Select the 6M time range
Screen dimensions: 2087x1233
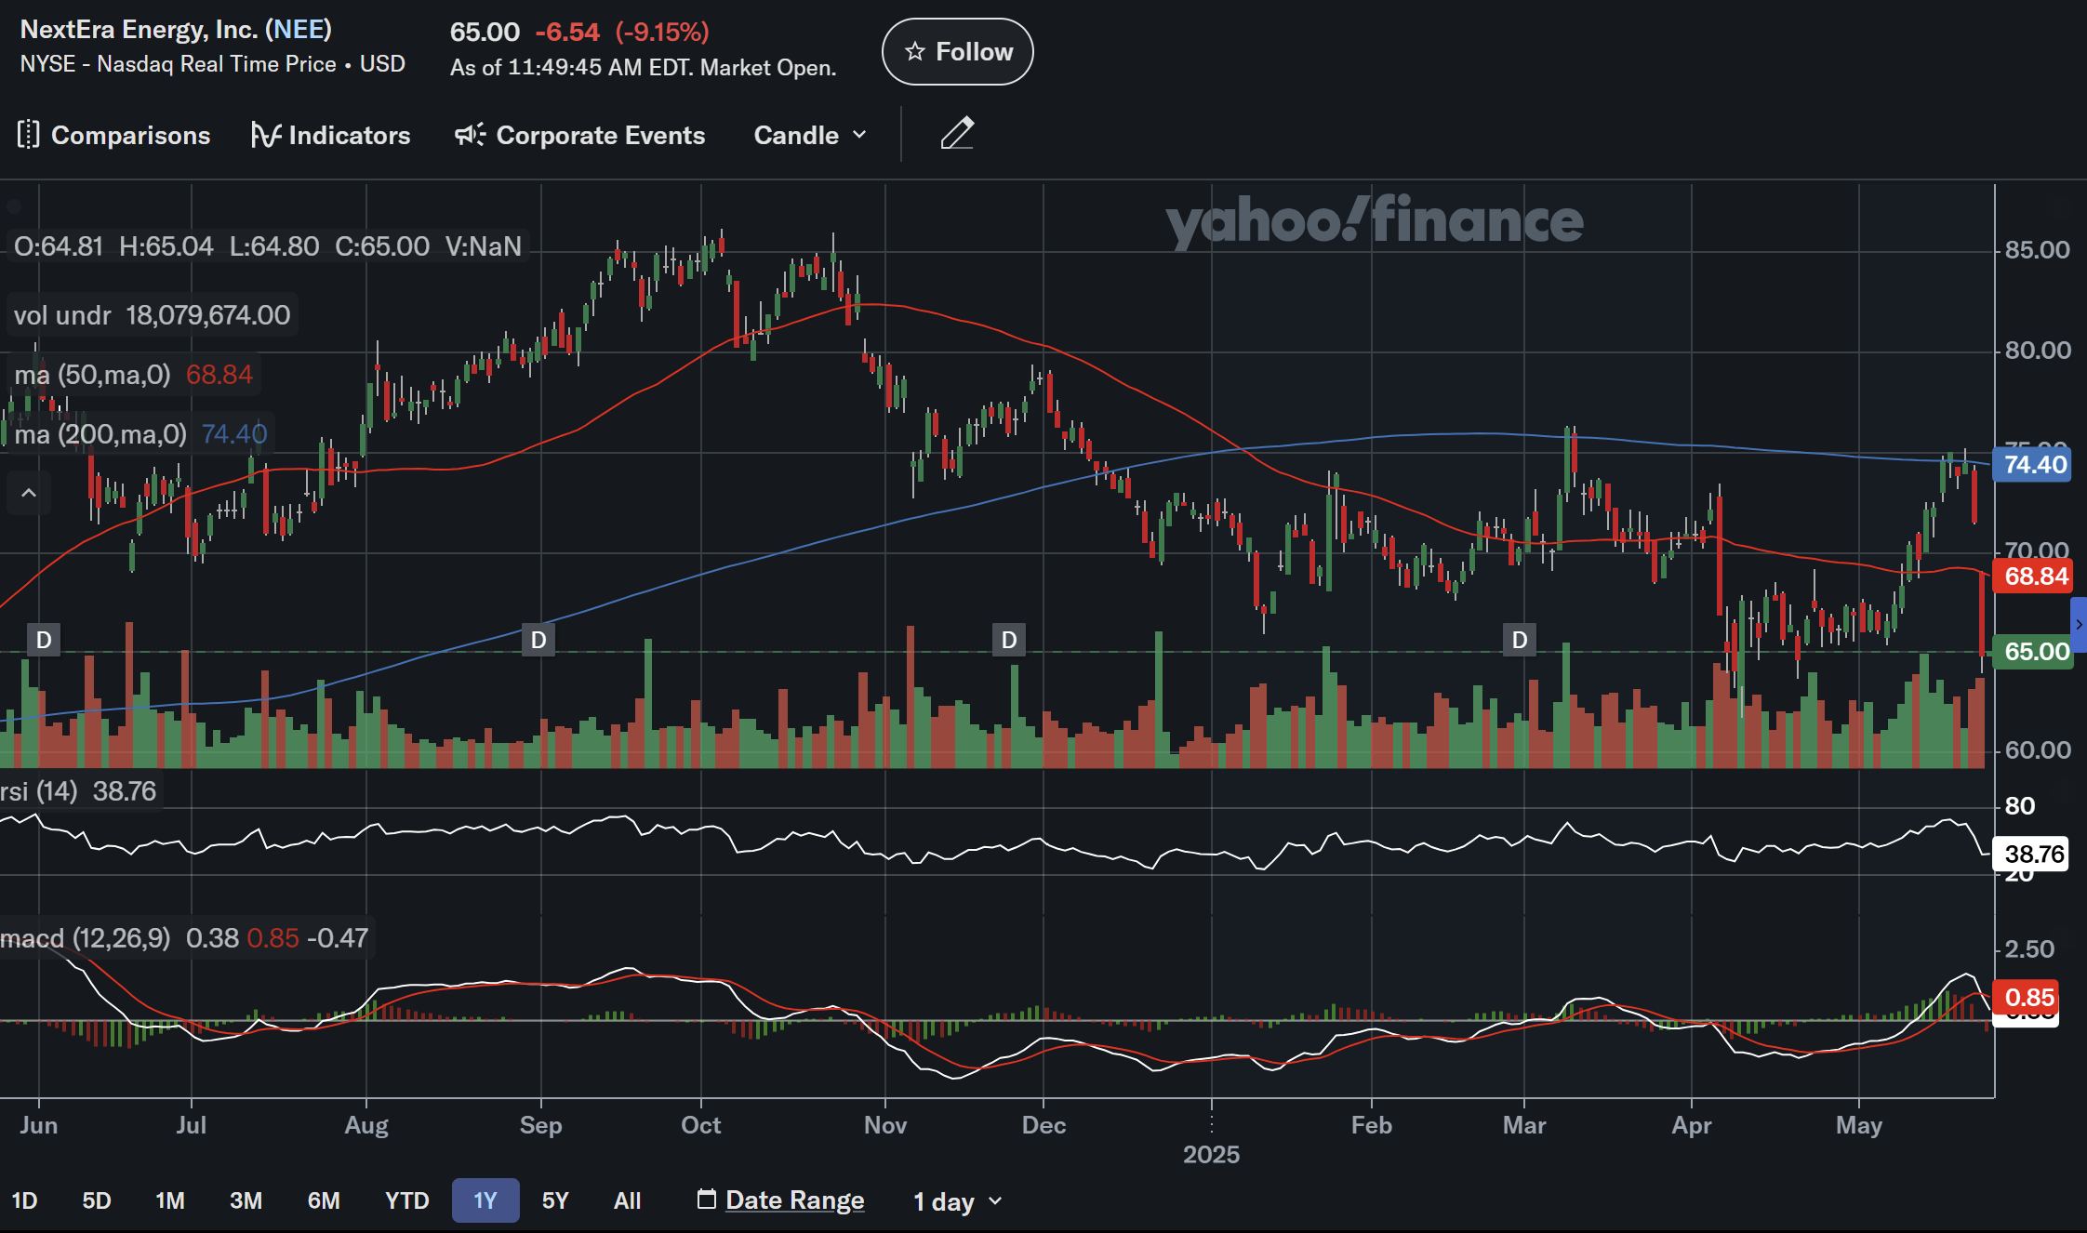324,1200
